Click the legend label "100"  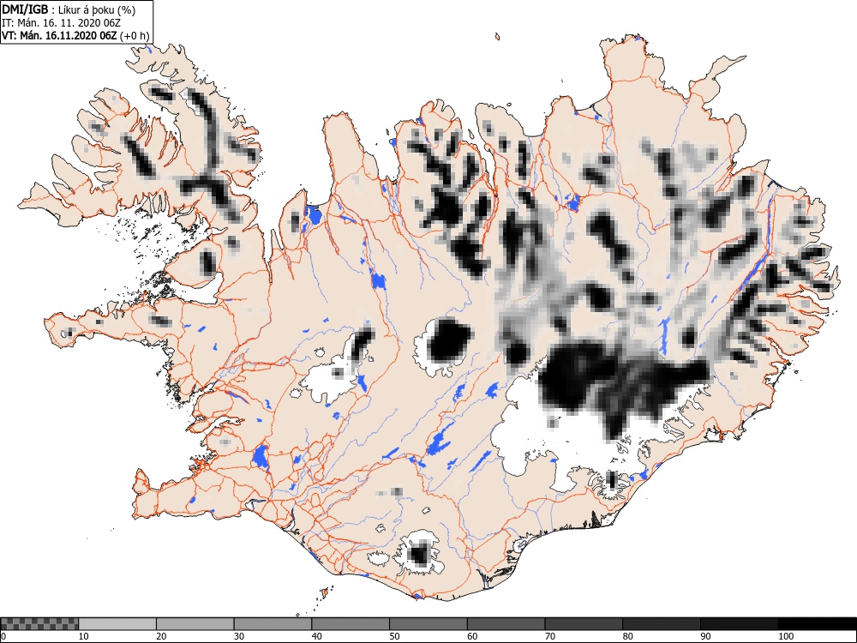785,636
